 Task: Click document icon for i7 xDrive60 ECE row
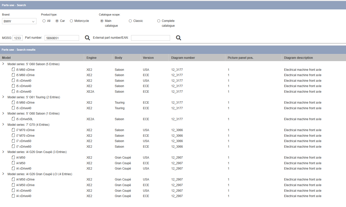13,146
